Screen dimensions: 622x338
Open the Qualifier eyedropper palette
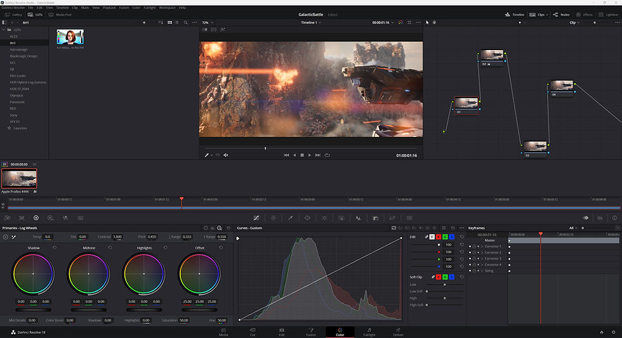pyautogui.click(x=291, y=218)
